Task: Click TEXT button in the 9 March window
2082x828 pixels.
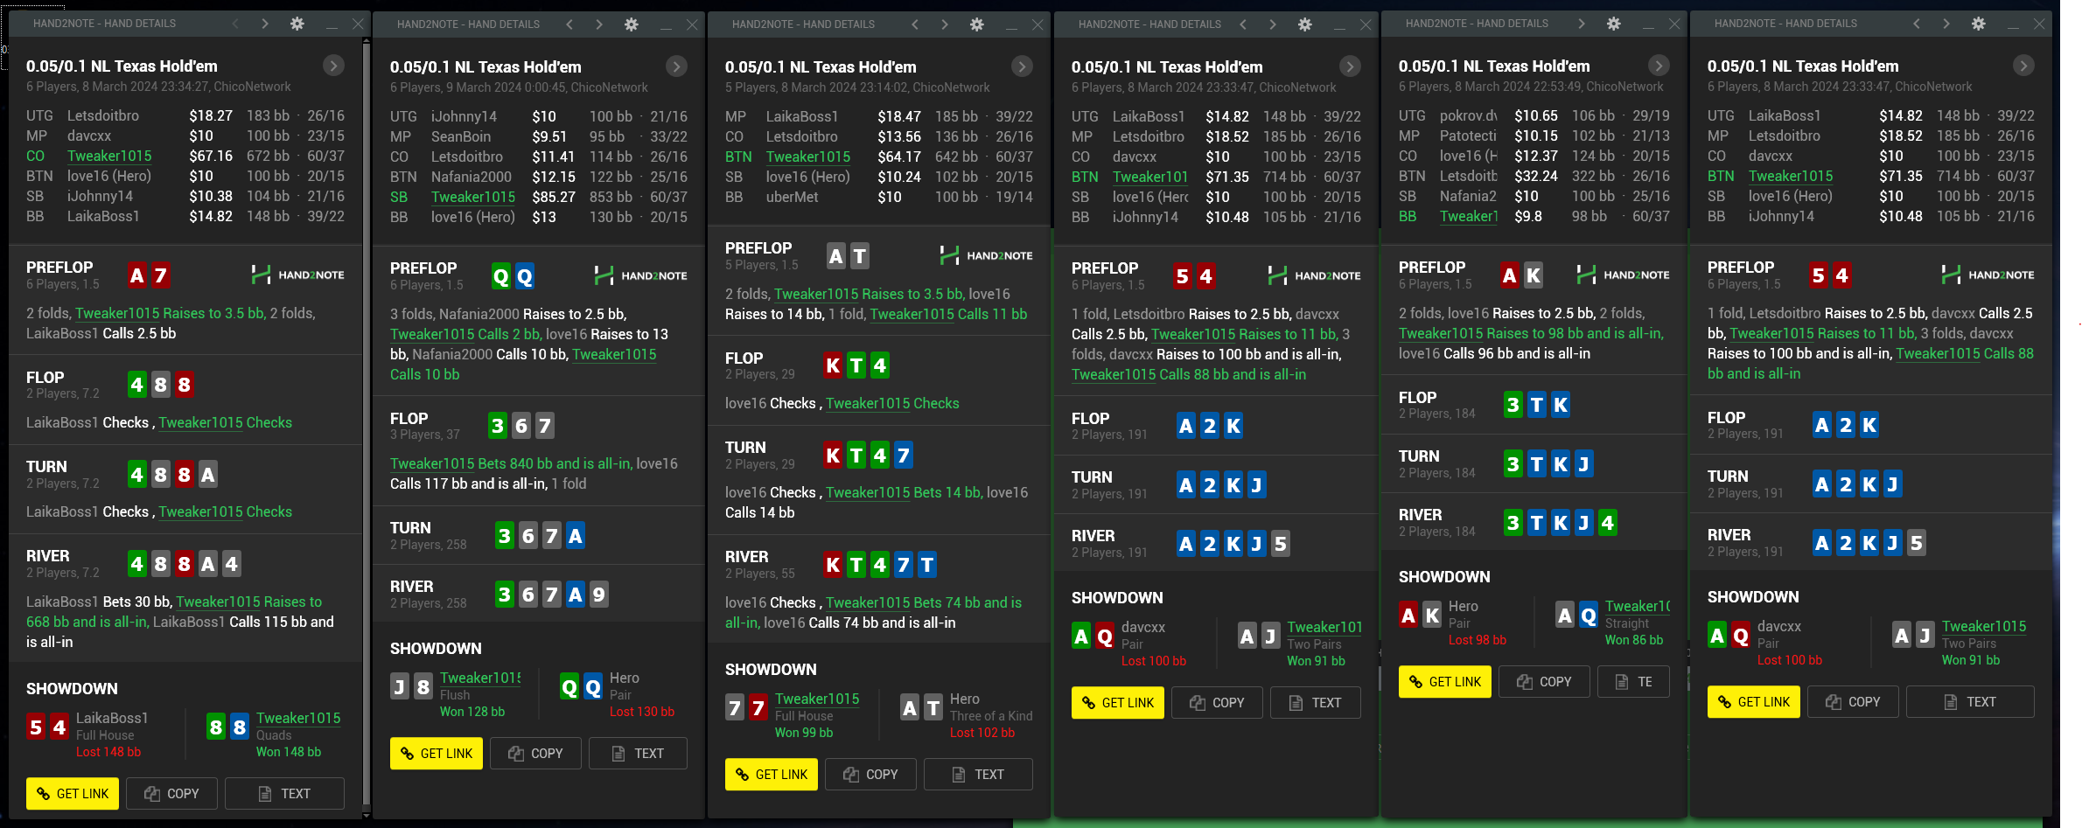Action: point(638,754)
